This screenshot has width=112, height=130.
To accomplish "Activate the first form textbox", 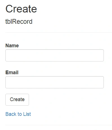I will tap(55, 55).
